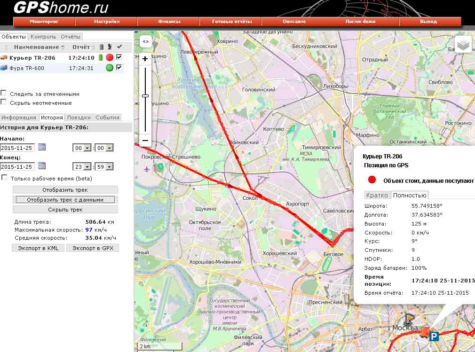Open Начало minutes dropdown
The image size is (475, 352).
coord(104,148)
